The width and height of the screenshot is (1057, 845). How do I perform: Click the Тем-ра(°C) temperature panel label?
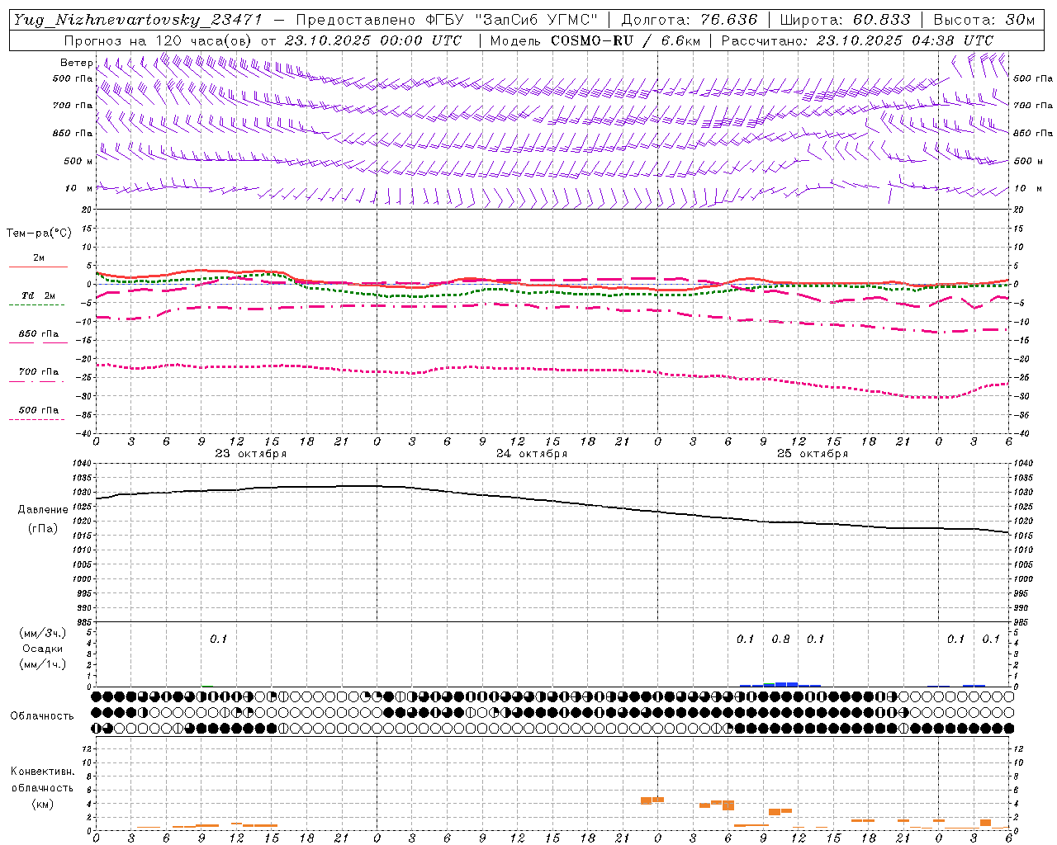coord(39,234)
